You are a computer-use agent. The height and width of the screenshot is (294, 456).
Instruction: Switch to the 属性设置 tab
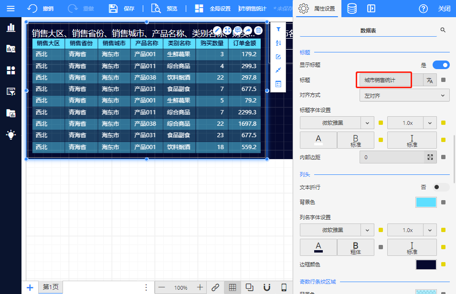[x=317, y=9]
